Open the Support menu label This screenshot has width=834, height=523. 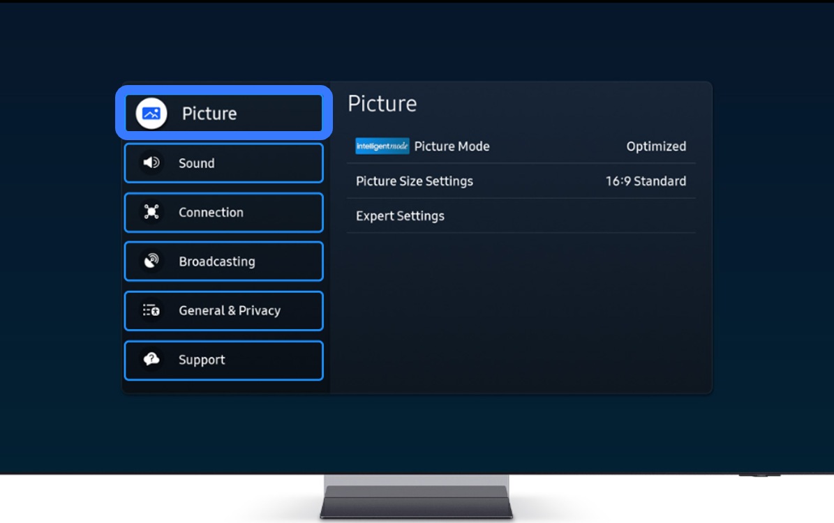click(202, 360)
